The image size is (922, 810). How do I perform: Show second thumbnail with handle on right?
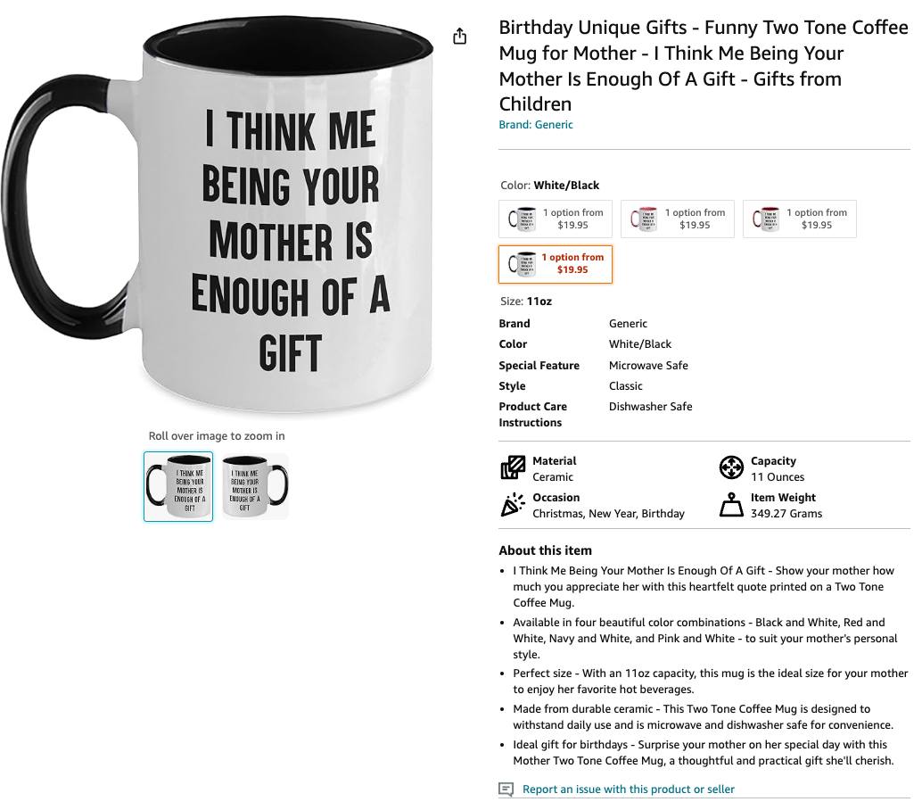coord(255,486)
